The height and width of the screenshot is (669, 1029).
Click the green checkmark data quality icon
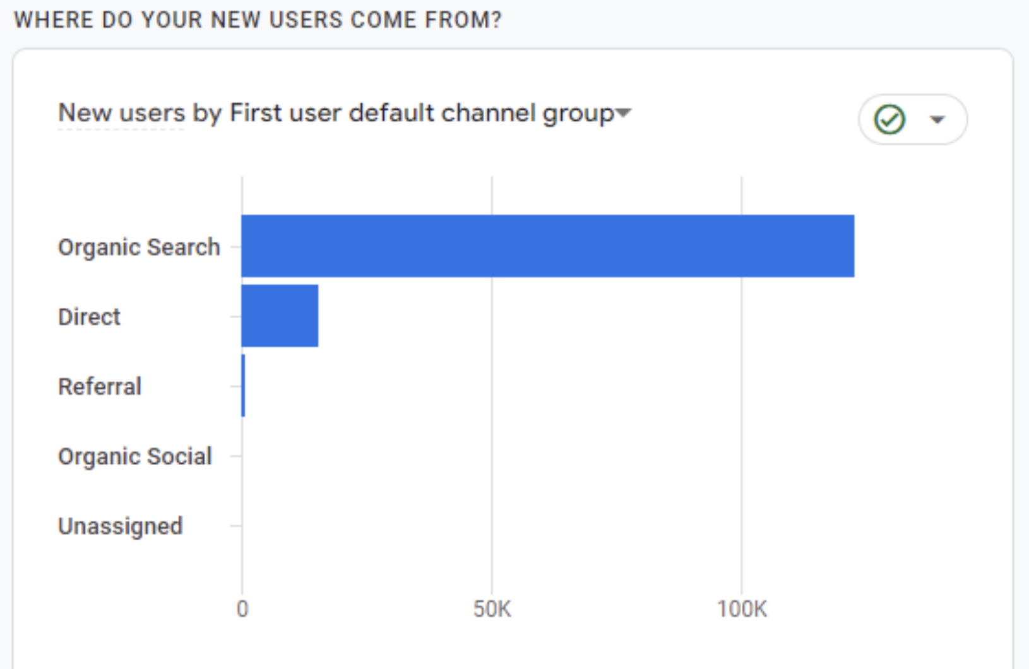[889, 119]
